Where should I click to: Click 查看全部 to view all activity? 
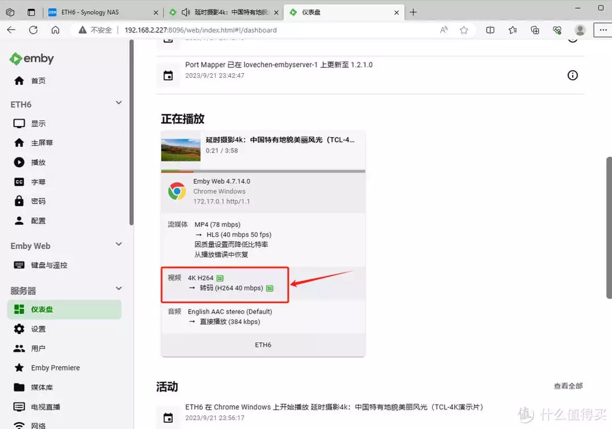[x=568, y=386]
